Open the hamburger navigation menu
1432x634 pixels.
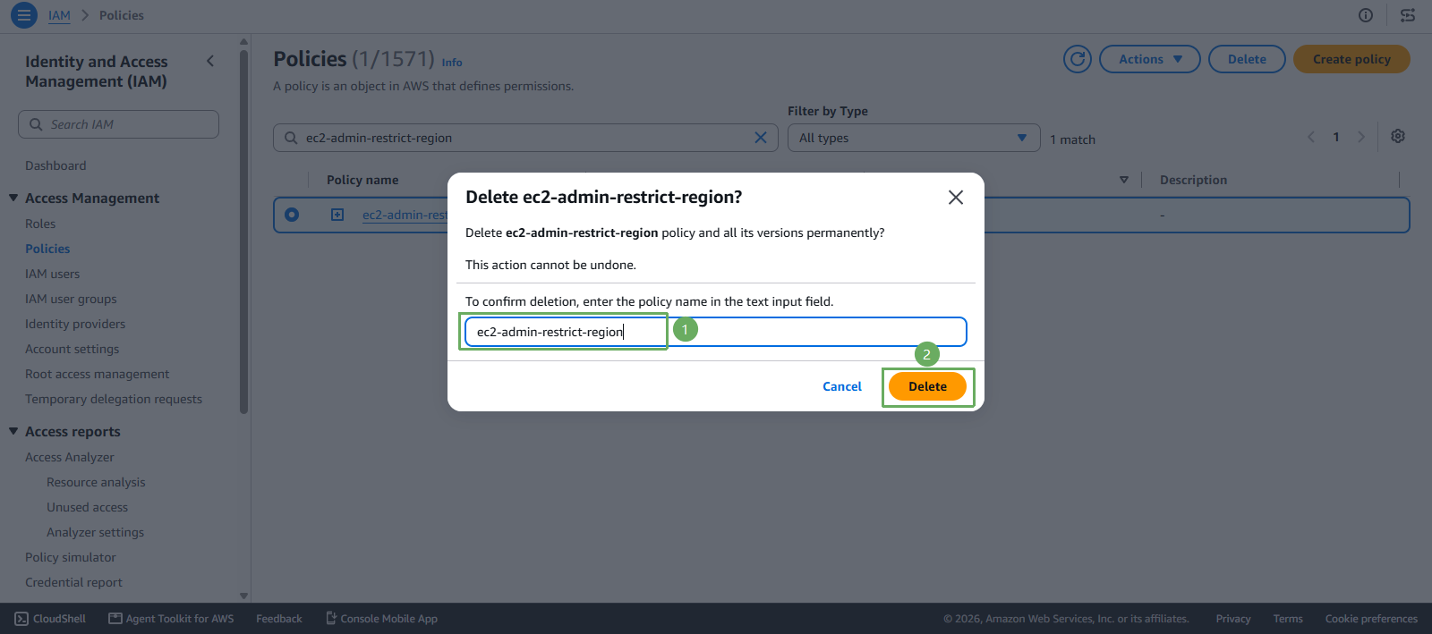(x=24, y=15)
